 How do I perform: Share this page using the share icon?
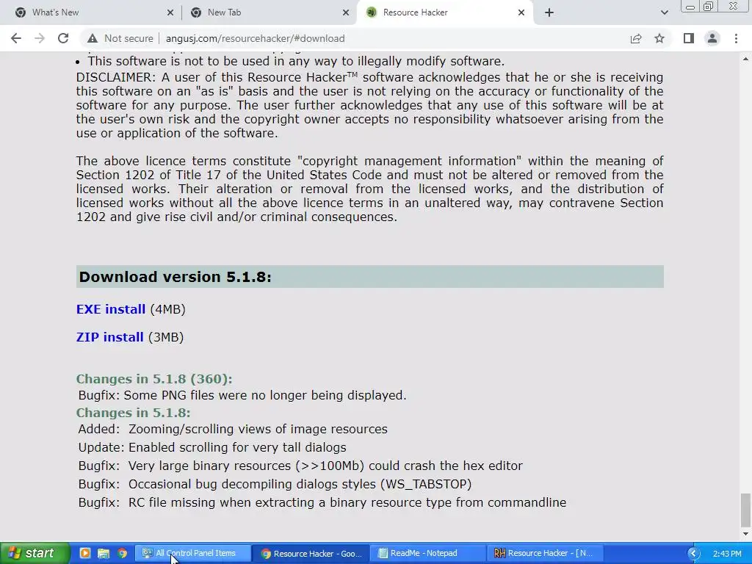click(636, 38)
